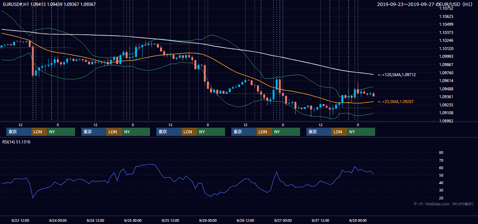This screenshot has height=224, width=478.
Task: Click the RSI 30 level label
Action: pos(441,190)
